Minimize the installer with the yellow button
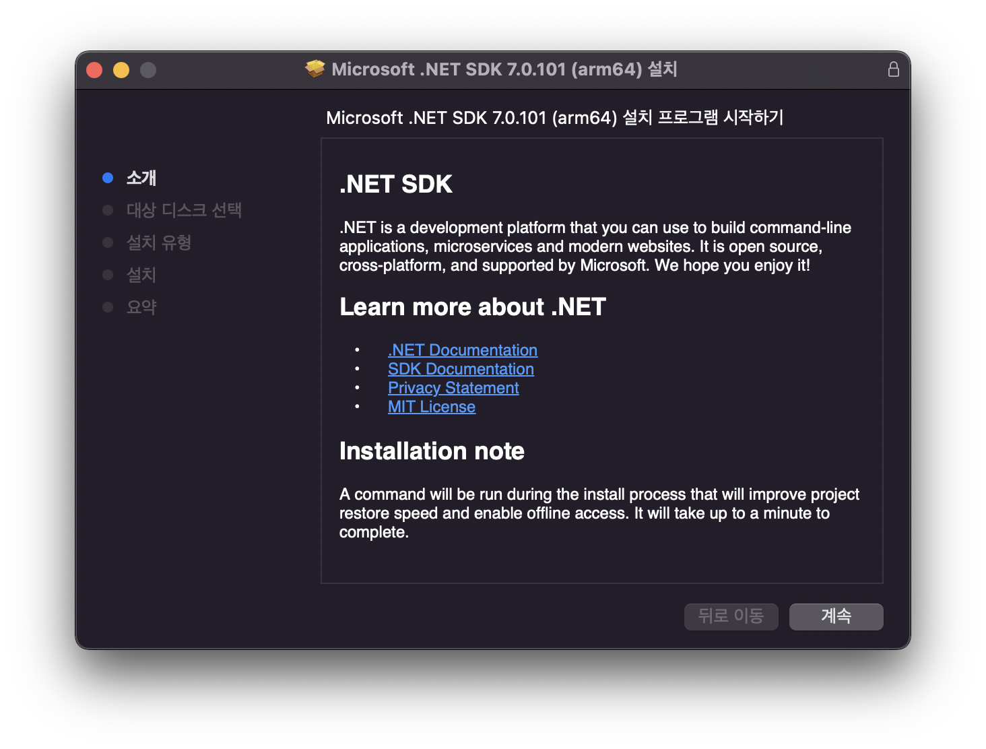The height and width of the screenshot is (749, 986). coord(121,70)
